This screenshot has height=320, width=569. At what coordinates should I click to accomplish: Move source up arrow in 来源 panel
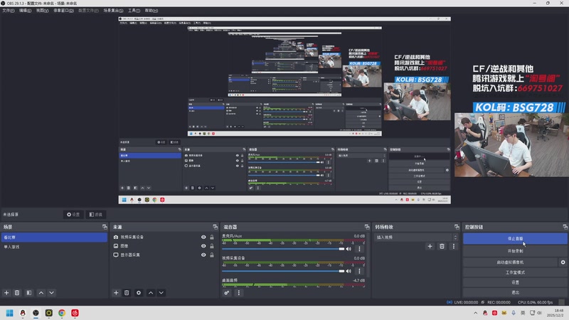(x=151, y=293)
